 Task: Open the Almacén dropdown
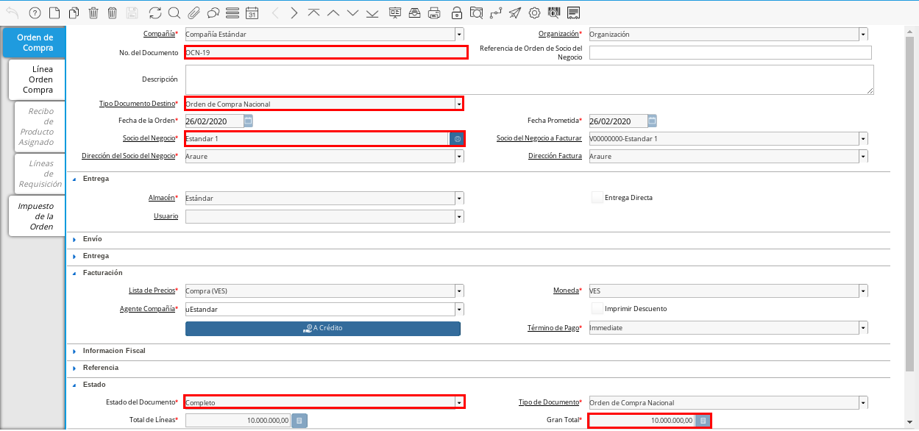pyautogui.click(x=459, y=198)
